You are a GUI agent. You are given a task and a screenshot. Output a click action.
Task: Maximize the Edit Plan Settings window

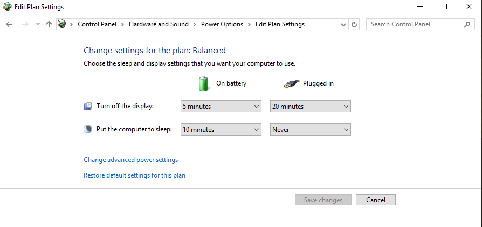tap(444, 6)
